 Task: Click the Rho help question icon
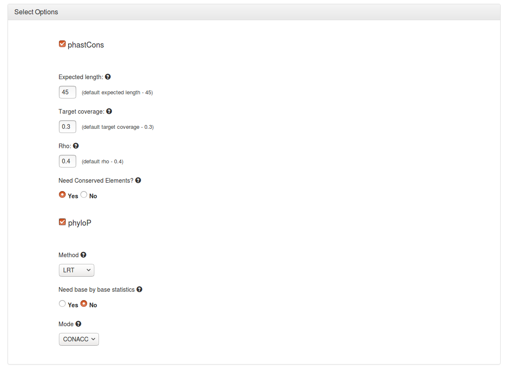tap(76, 146)
